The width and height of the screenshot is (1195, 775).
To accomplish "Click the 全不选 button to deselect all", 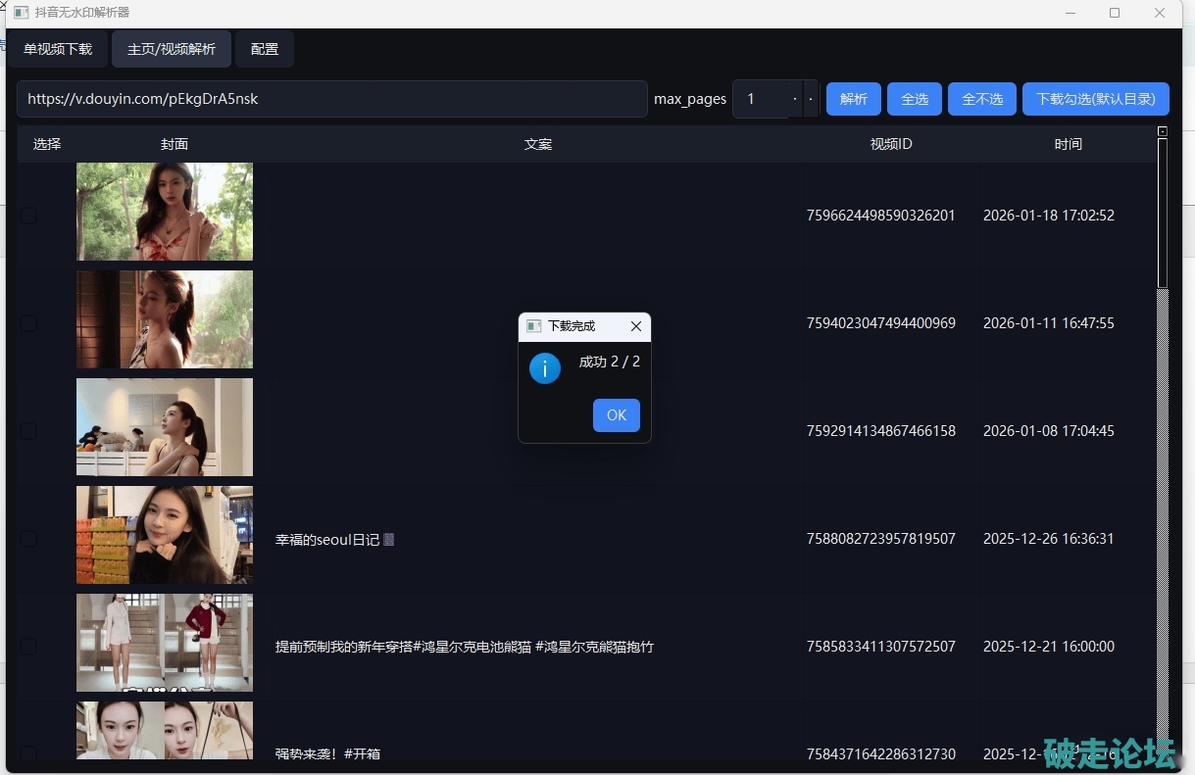I will point(981,99).
